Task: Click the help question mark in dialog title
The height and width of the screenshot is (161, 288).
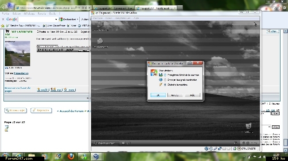Action: click(190, 63)
